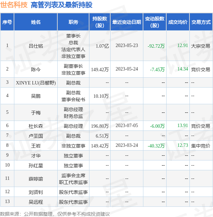Select the name 吴鹏

click(x=36, y=96)
